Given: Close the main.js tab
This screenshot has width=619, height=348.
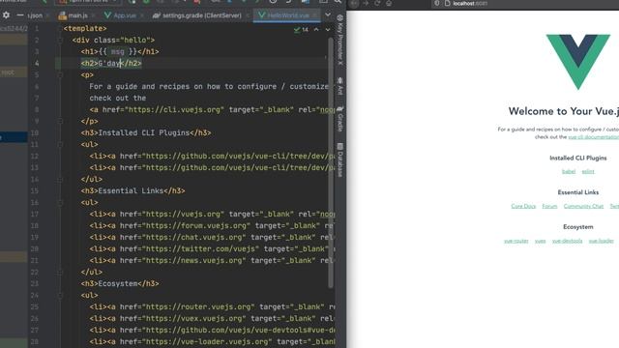Looking at the screenshot, I should point(93,15).
